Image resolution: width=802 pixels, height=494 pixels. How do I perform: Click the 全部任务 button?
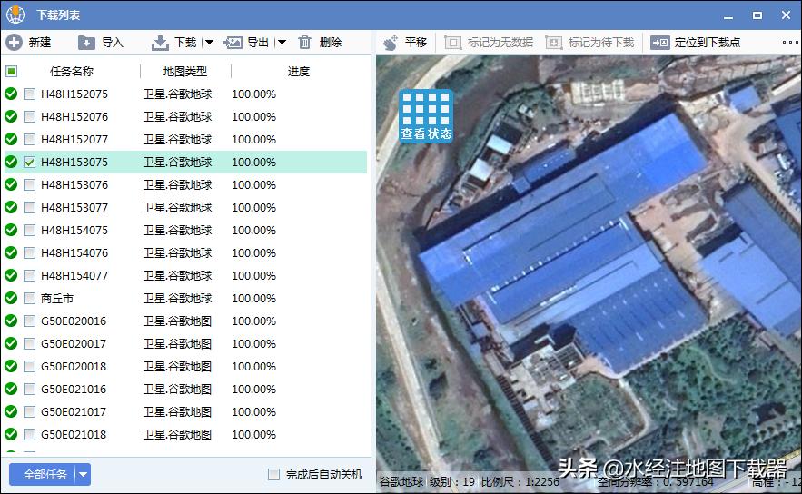pos(45,475)
